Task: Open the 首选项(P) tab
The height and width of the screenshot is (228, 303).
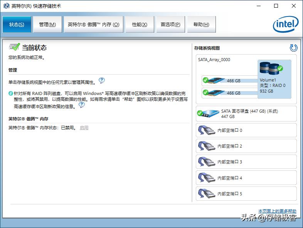Action: 170,25
